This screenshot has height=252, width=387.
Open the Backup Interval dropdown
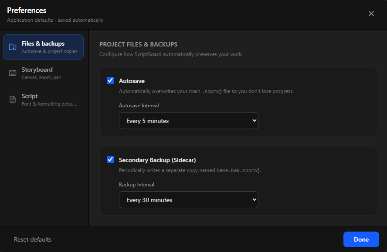click(189, 199)
